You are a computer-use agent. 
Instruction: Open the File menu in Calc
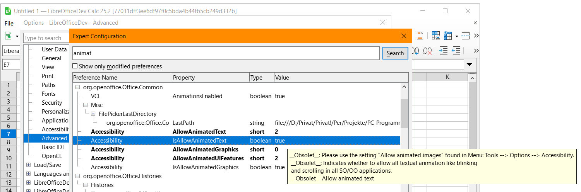(x=9, y=24)
